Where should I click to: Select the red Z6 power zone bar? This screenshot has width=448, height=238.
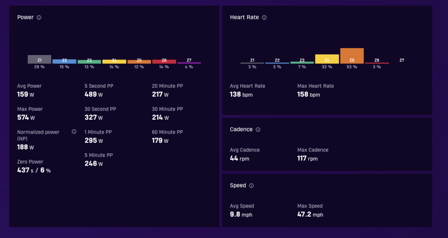(164, 62)
